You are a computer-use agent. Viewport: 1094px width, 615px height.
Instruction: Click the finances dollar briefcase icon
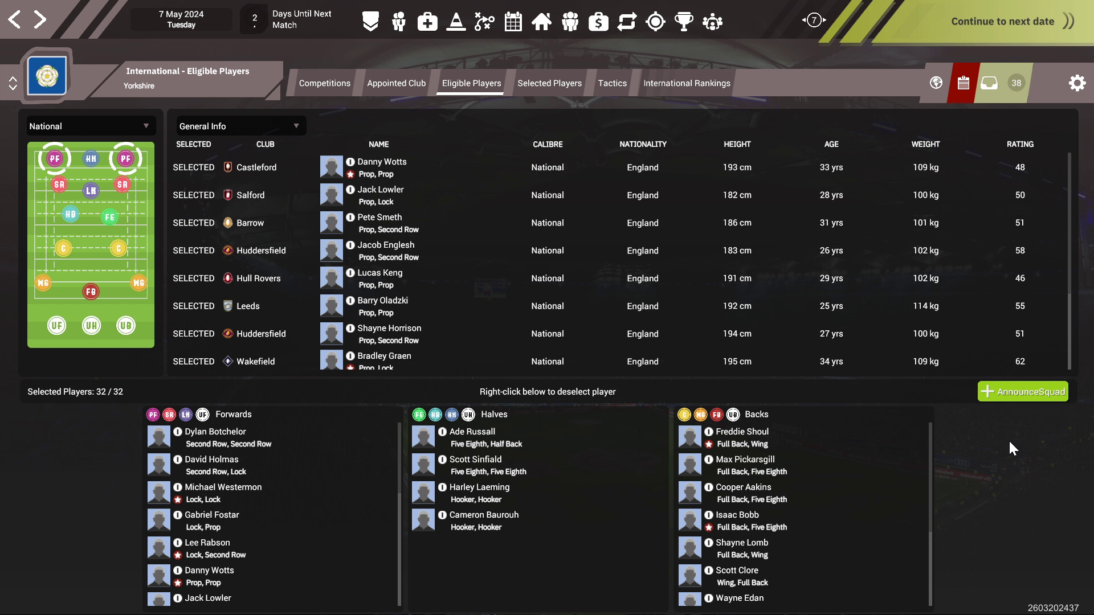coord(598,22)
